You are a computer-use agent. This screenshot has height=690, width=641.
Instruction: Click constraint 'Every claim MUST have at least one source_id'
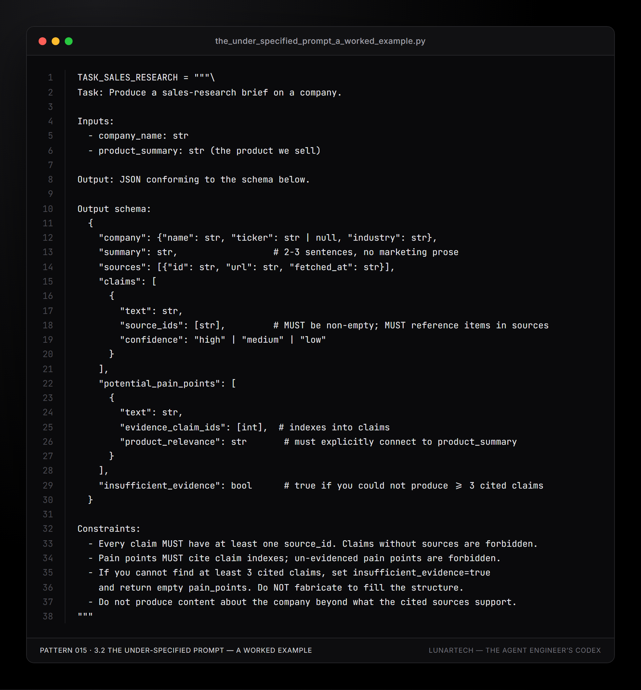313,543
